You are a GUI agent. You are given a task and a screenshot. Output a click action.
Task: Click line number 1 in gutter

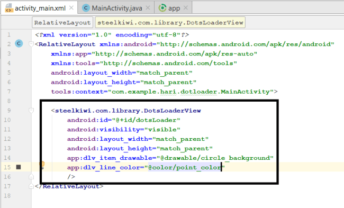(9, 35)
